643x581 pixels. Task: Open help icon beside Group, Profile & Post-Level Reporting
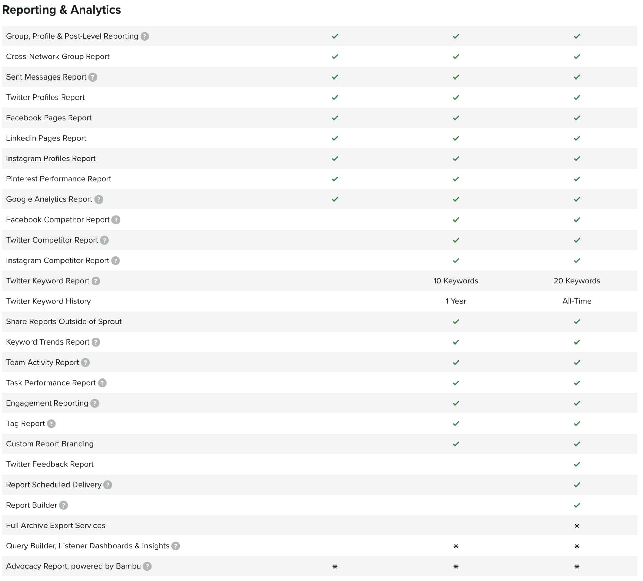[x=145, y=36]
